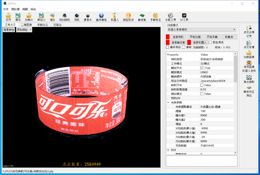260x175 pixels.
Task: Click the 连接机器人 button
Action: (x=200, y=42)
